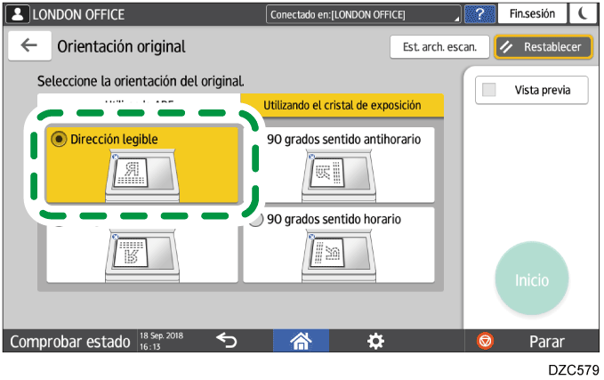Click the Orientación original title
Image resolution: width=604 pixels, height=380 pixels.
coord(121,46)
